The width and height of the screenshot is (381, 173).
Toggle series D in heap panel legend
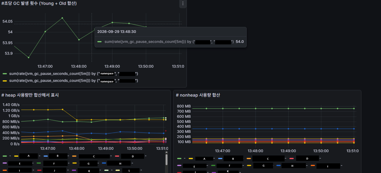pyautogui.click(x=133, y=156)
